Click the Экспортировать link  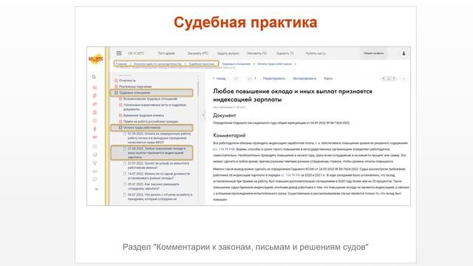304,78
